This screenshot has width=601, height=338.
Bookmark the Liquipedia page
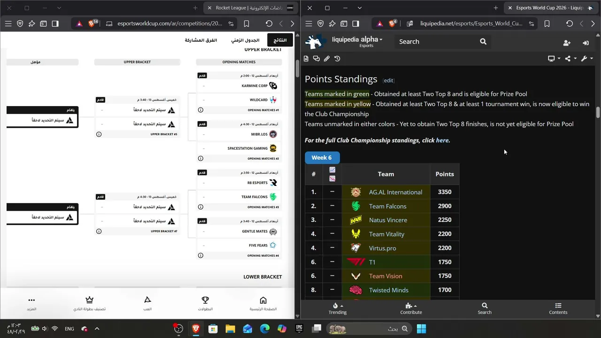point(547,23)
